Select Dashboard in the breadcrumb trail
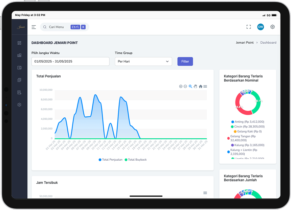The height and width of the screenshot is (210, 291). coord(268,42)
